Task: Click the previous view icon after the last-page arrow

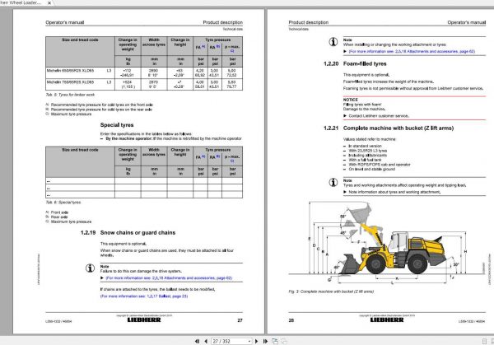Action: tap(275, 341)
